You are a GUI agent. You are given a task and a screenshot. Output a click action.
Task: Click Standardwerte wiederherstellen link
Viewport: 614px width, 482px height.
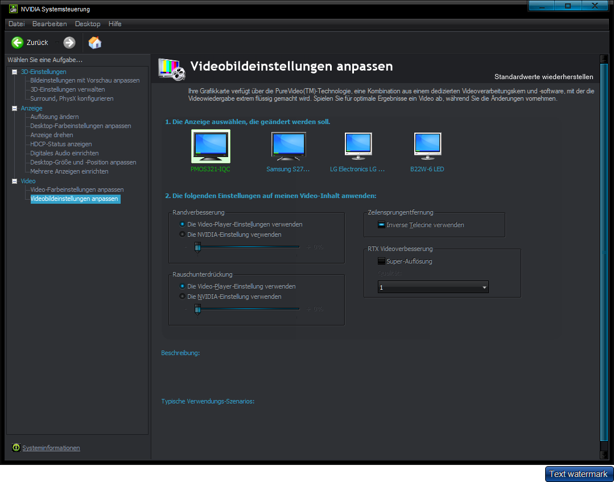(x=543, y=77)
